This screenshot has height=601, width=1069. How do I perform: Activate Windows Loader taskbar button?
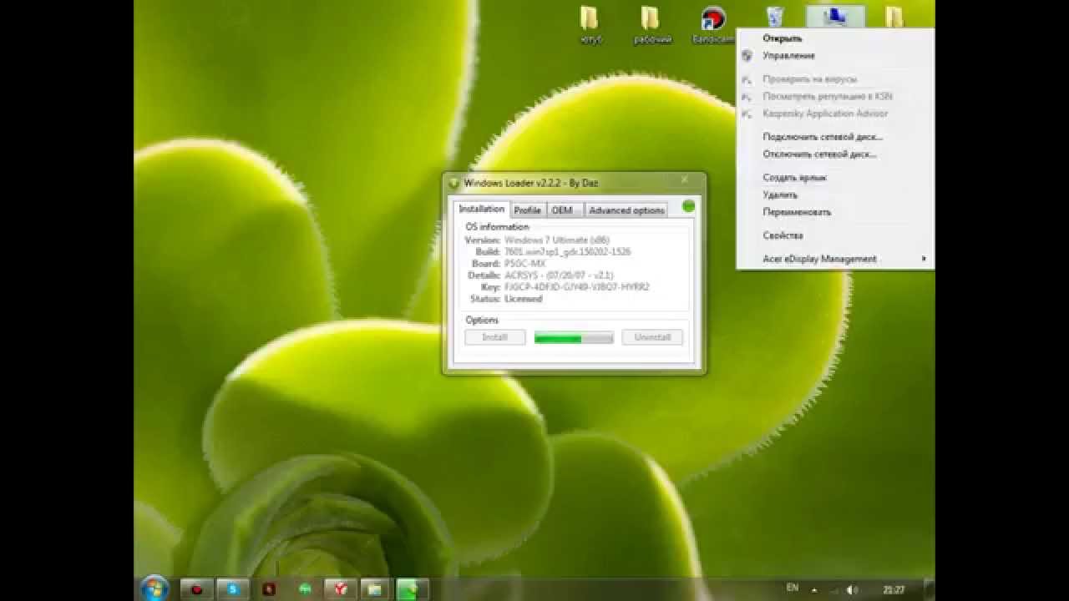[412, 589]
